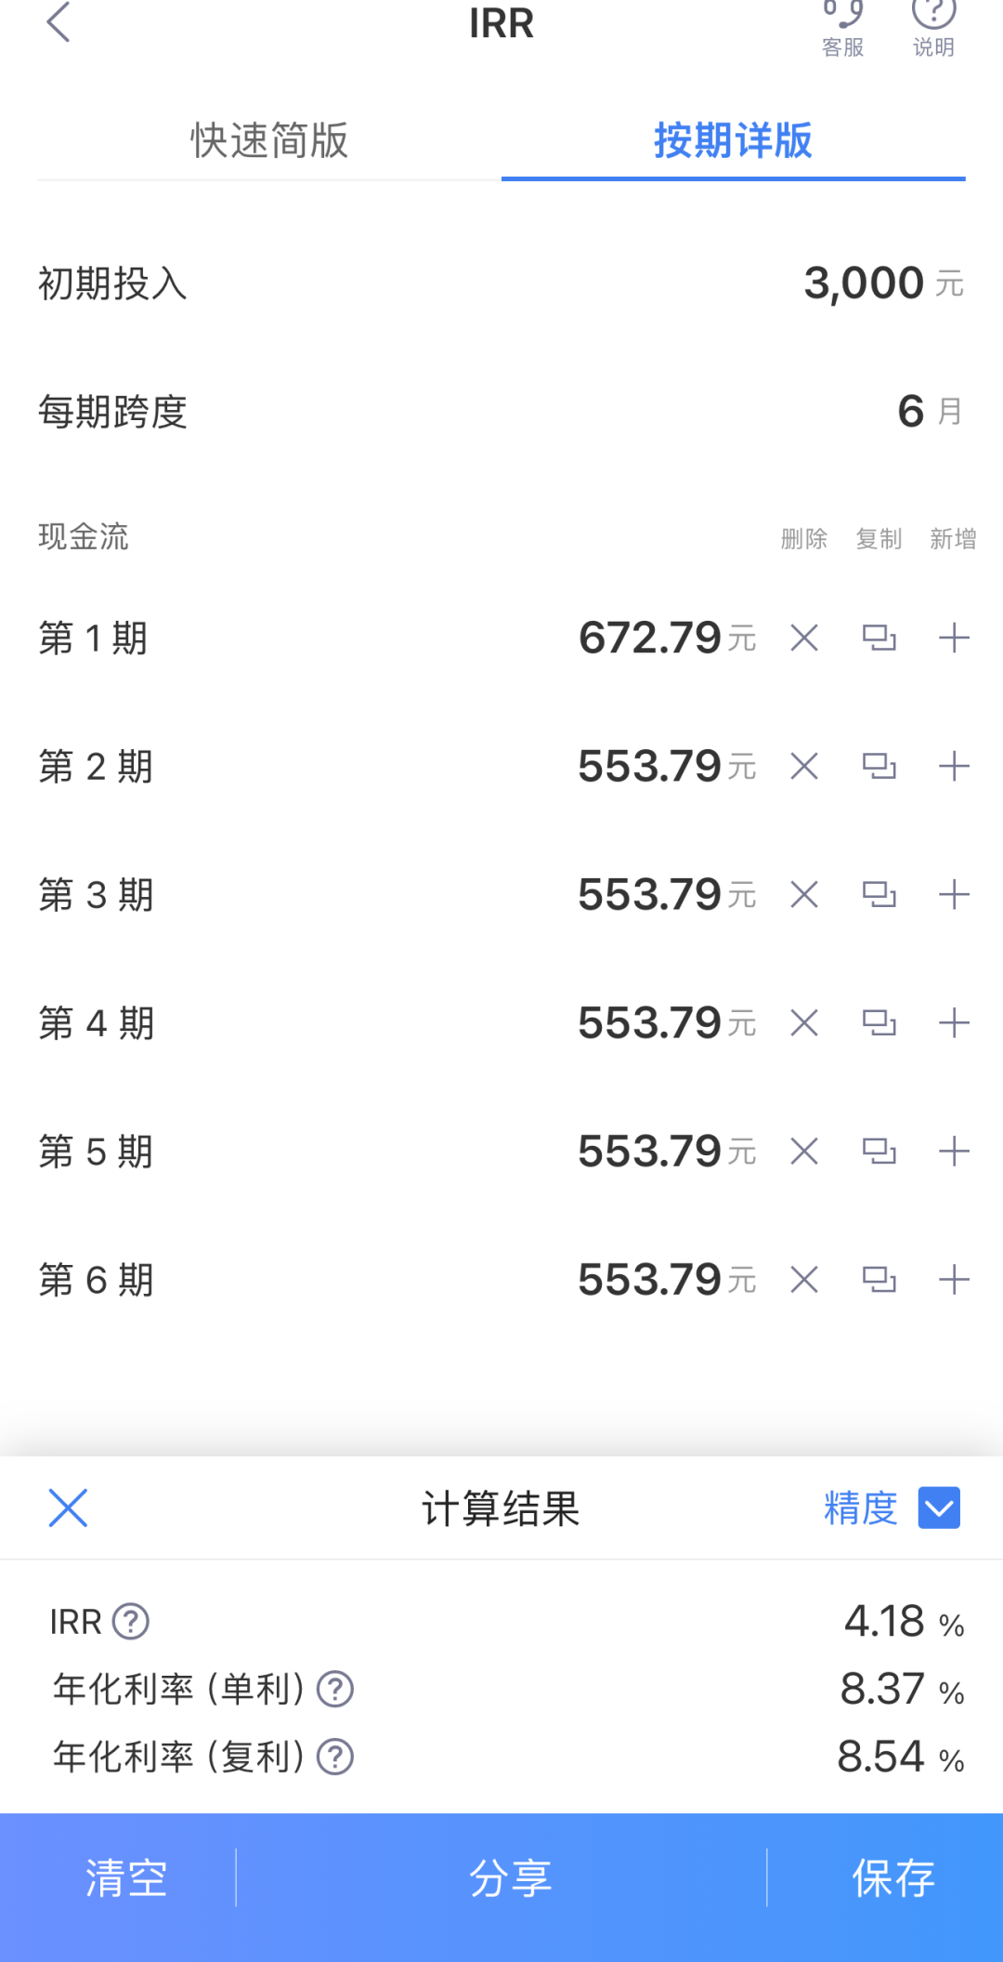The image size is (1003, 1962).
Task: Tap the back arrow icon
Action: pyautogui.click(x=59, y=22)
